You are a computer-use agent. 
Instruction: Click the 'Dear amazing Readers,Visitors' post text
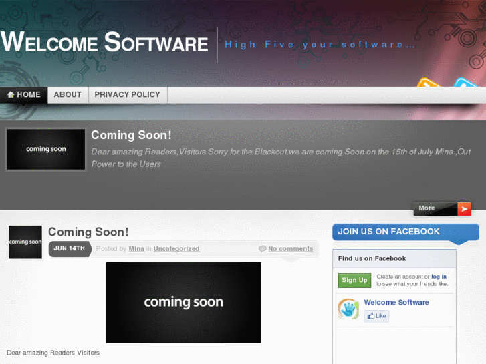point(53,353)
